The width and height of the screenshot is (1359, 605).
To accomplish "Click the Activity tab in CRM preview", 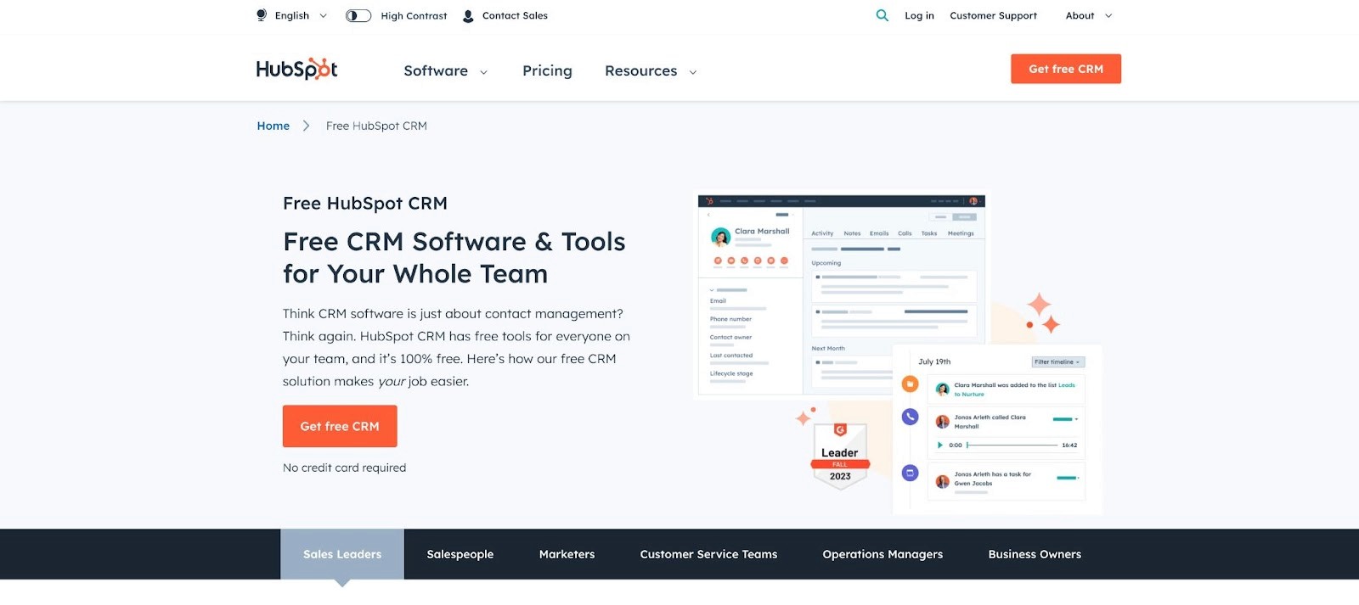I will 822,233.
